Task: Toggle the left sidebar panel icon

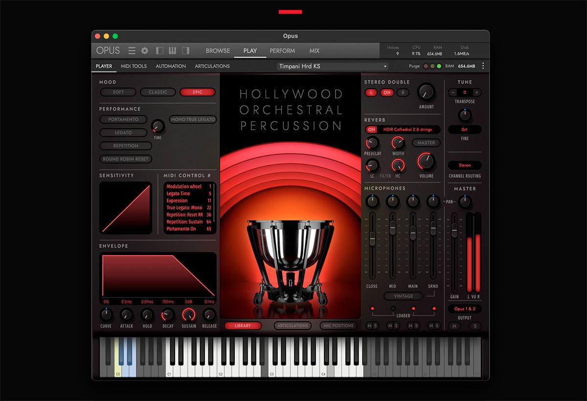Action: pos(159,50)
